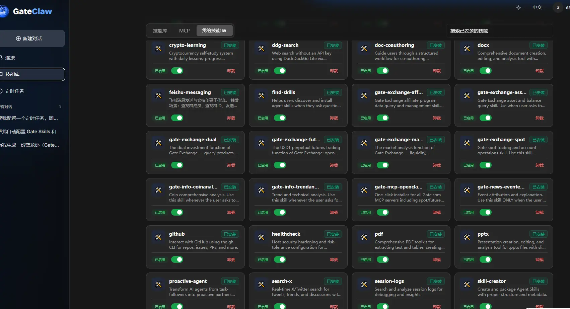Start a new chat with 新建对话
This screenshot has width=570, height=309.
[32, 38]
